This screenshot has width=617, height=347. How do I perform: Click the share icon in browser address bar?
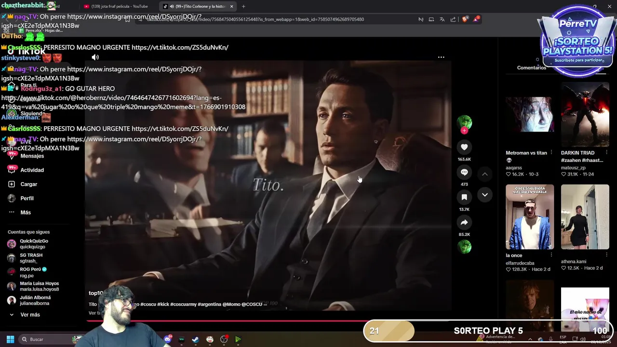[x=453, y=19]
